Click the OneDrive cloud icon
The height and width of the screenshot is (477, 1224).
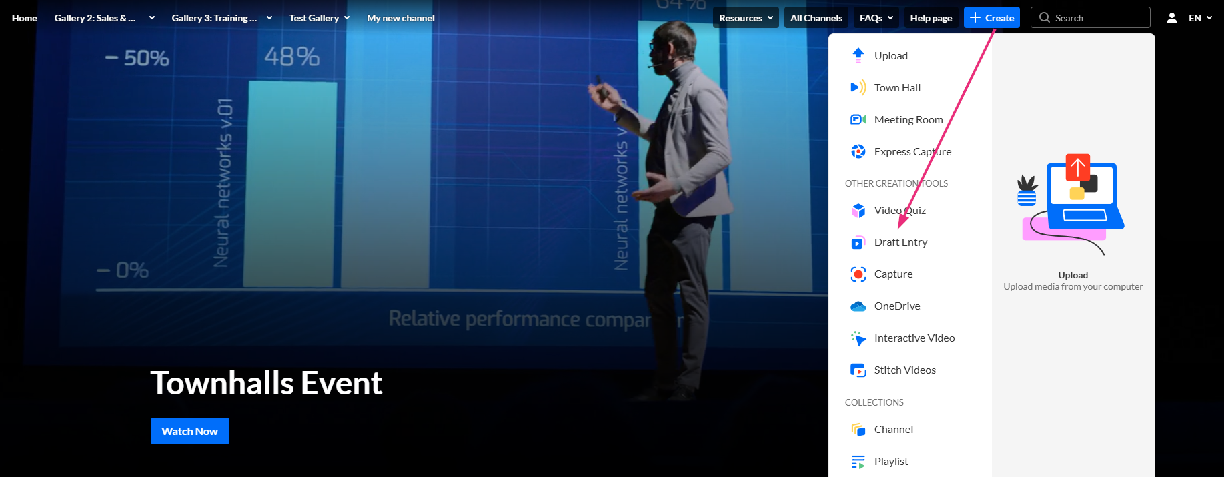858,306
